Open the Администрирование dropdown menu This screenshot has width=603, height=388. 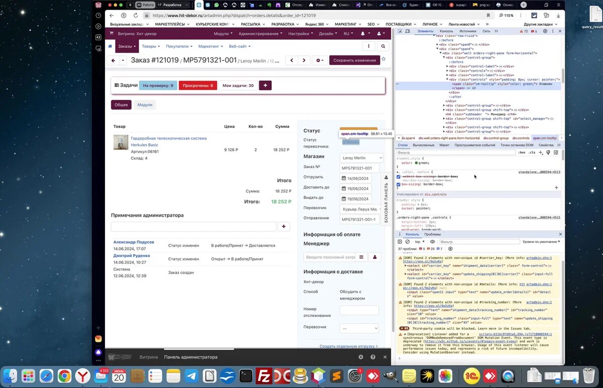[x=260, y=34]
